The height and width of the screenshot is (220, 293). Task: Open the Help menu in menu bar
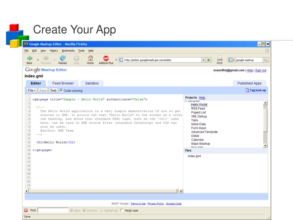click(91, 51)
